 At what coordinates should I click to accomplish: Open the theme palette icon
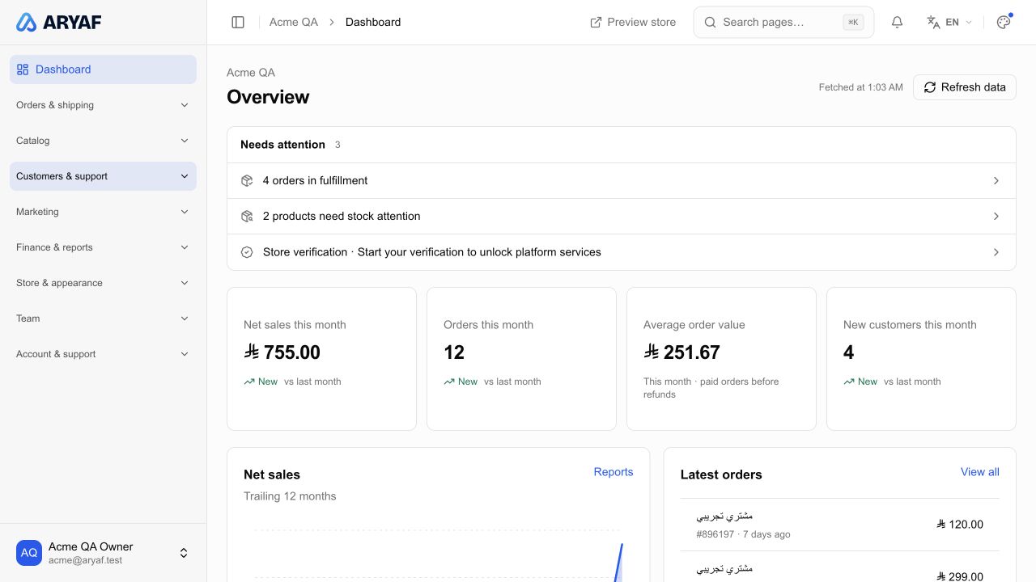1004,23
